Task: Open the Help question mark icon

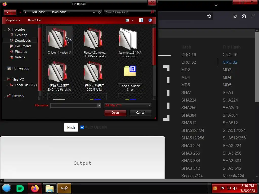Action: pyautogui.click(x=150, y=20)
